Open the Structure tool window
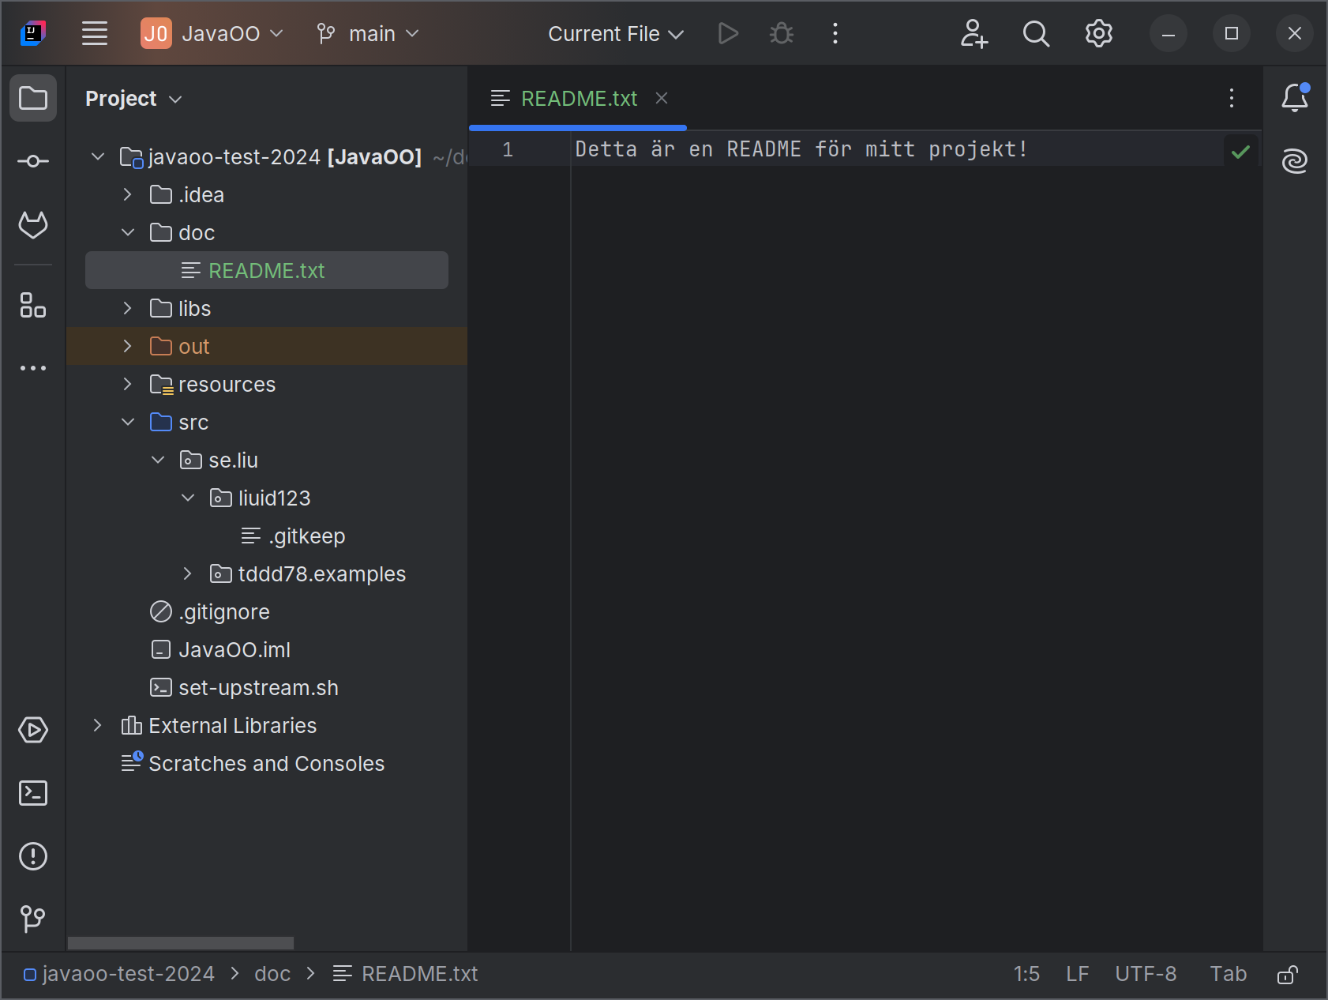 coord(33,305)
